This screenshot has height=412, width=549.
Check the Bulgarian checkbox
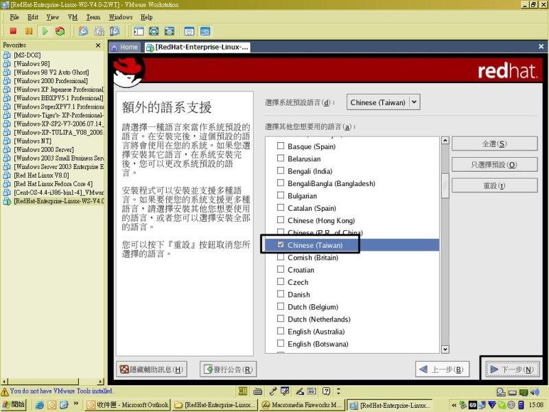pyautogui.click(x=281, y=195)
